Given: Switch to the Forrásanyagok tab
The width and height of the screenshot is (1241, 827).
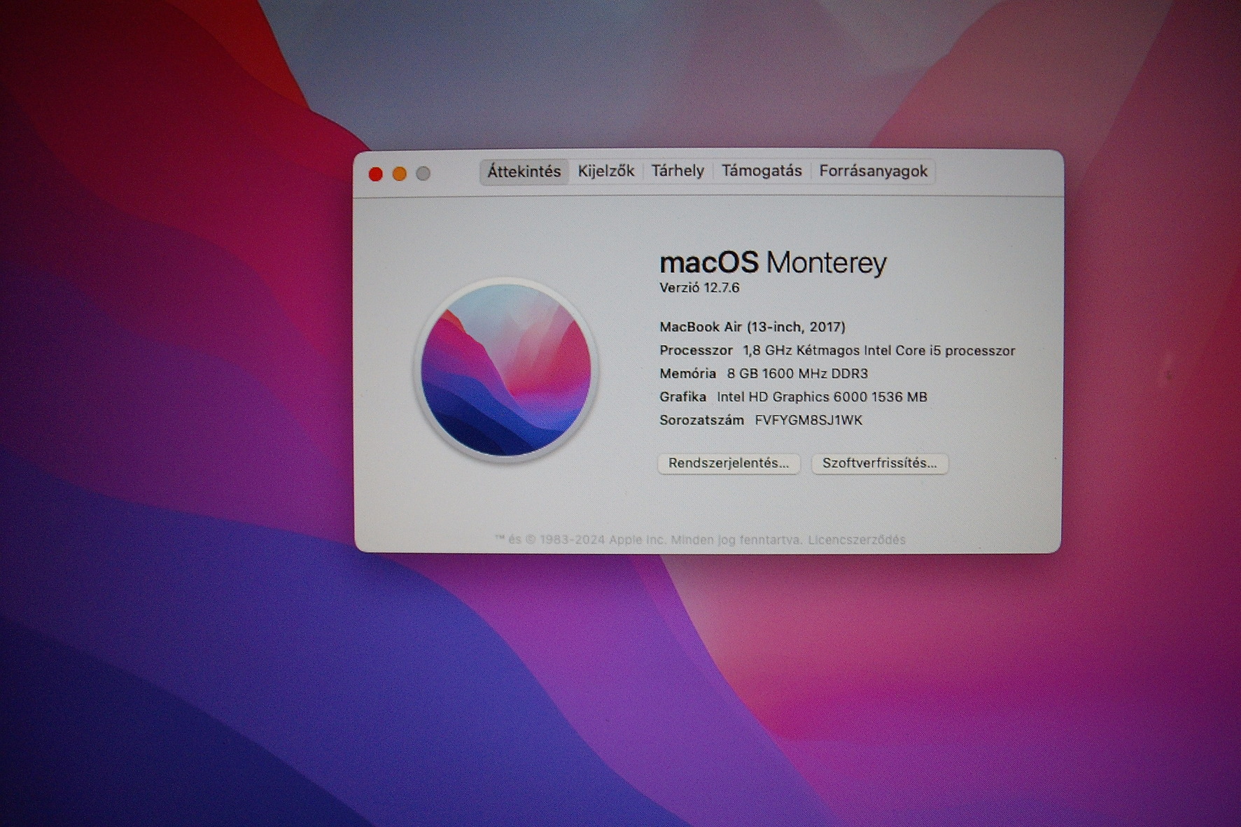Looking at the screenshot, I should point(873,171).
